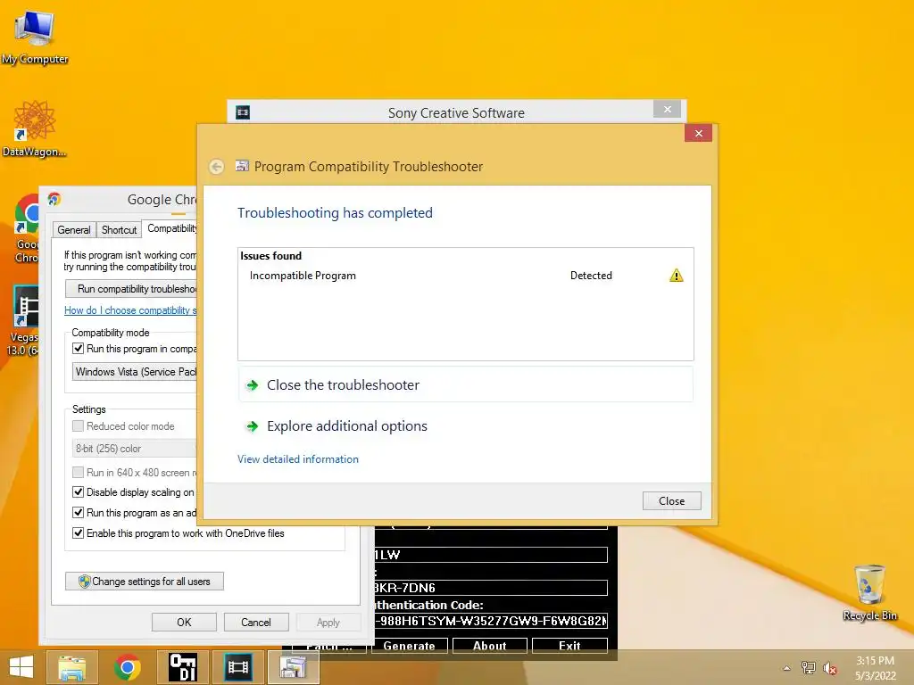The width and height of the screenshot is (914, 685).
Task: Show hidden tray icons arrow
Action: coord(787,668)
